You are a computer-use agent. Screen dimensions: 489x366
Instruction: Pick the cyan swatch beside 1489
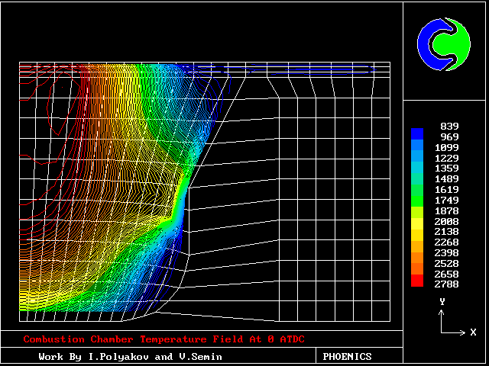[x=416, y=178]
